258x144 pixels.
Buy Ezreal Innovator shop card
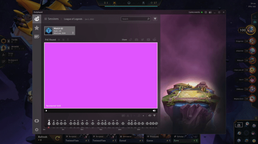131,139
